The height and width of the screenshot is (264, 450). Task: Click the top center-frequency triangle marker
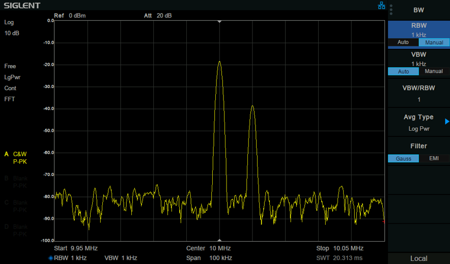(x=219, y=22)
